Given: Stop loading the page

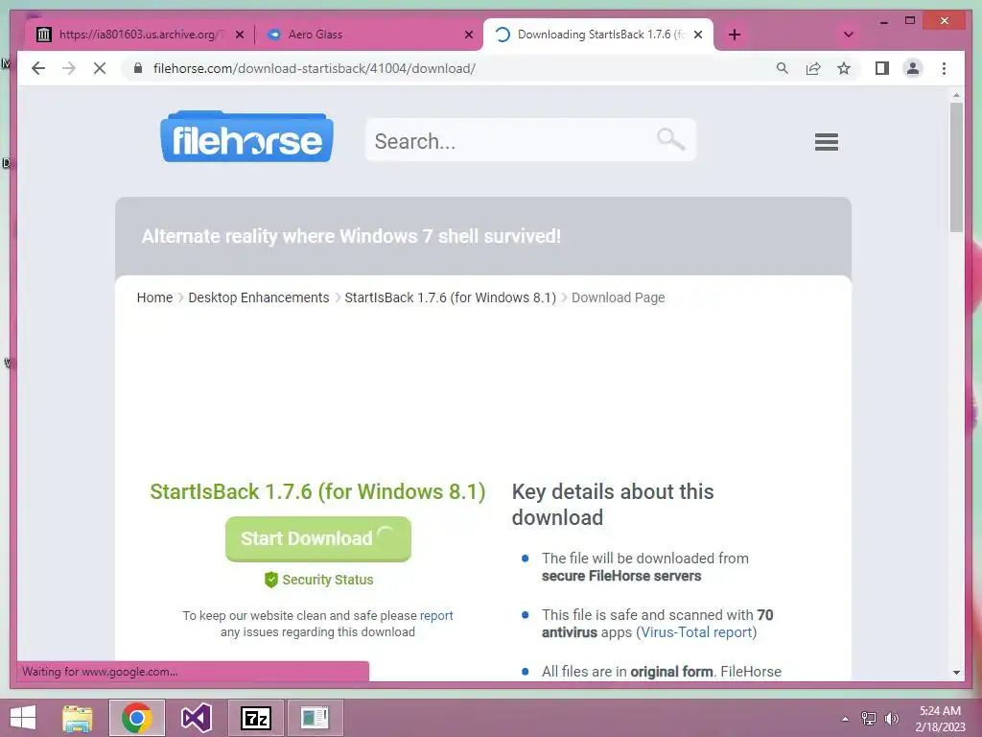Looking at the screenshot, I should pyautogui.click(x=100, y=68).
